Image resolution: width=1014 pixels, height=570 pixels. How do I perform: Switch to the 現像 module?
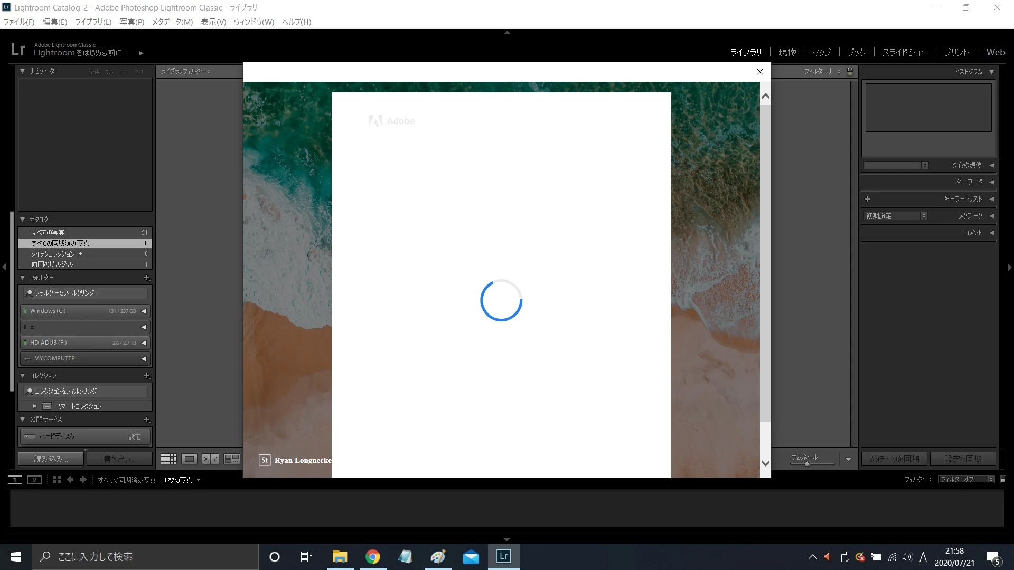[787, 52]
